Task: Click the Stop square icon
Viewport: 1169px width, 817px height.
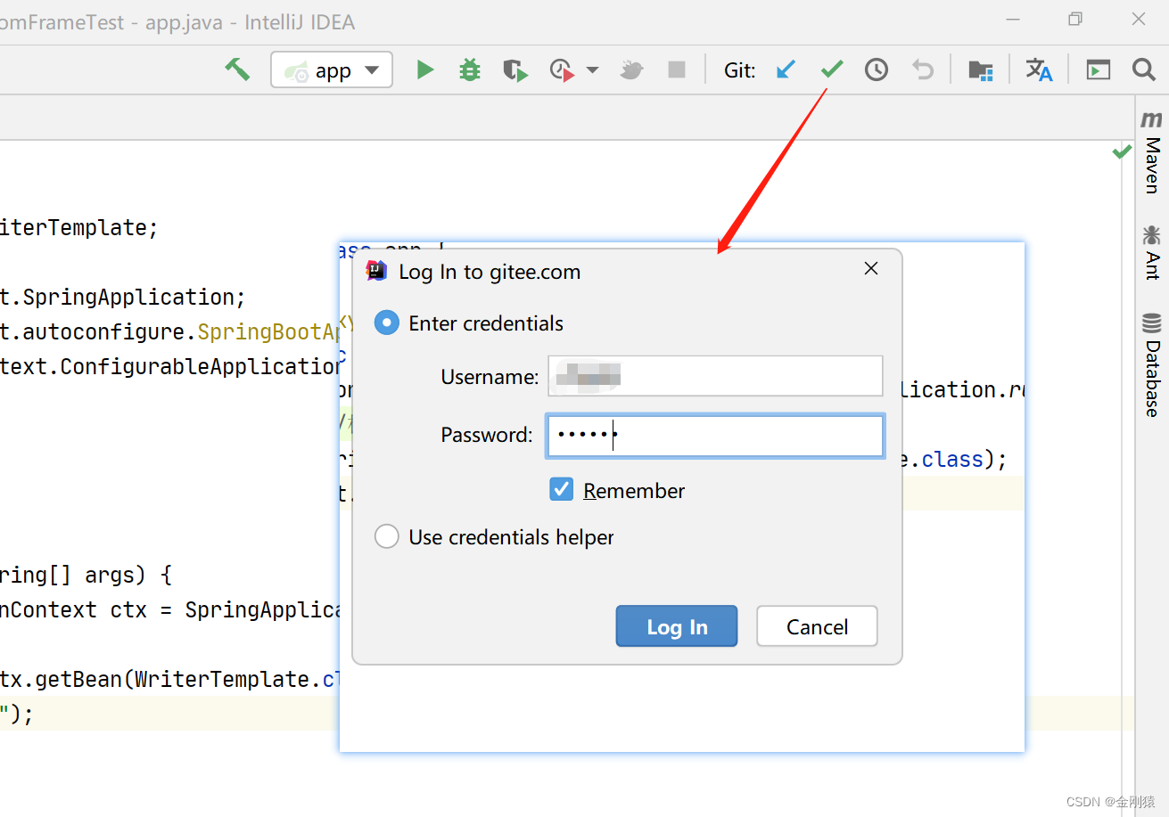Action: pos(677,69)
